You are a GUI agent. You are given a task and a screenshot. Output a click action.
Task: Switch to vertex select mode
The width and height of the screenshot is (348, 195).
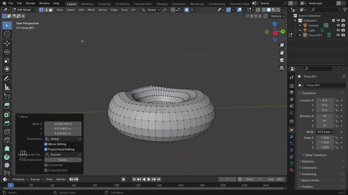(x=41, y=10)
